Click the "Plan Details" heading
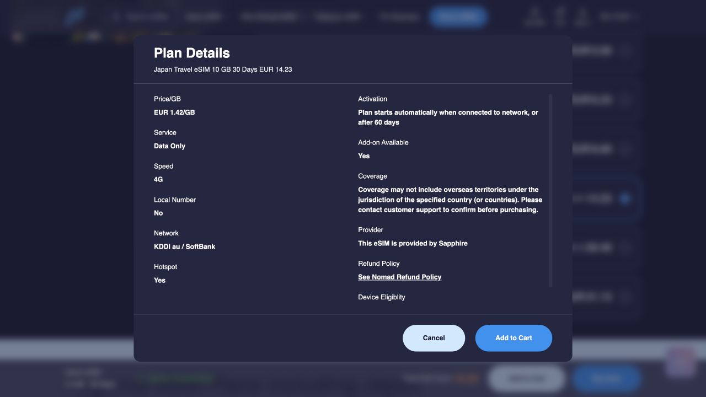The height and width of the screenshot is (397, 706). pos(192,53)
